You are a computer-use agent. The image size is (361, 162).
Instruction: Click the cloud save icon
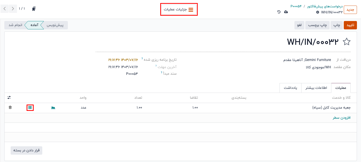tap(286, 12)
